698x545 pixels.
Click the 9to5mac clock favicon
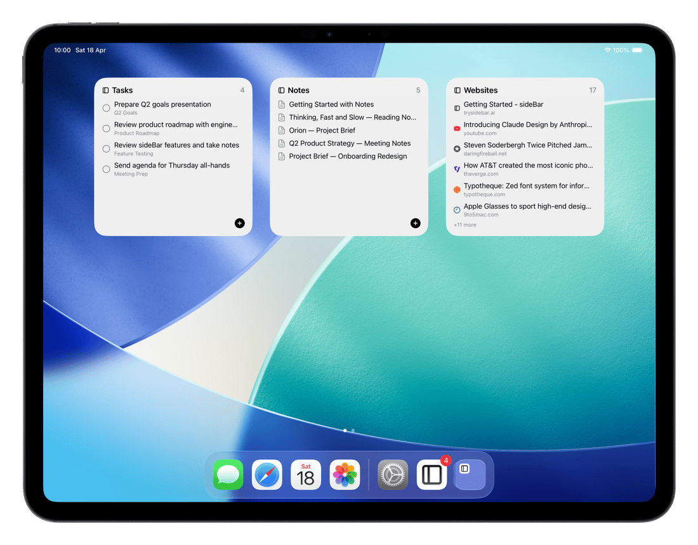(x=457, y=210)
